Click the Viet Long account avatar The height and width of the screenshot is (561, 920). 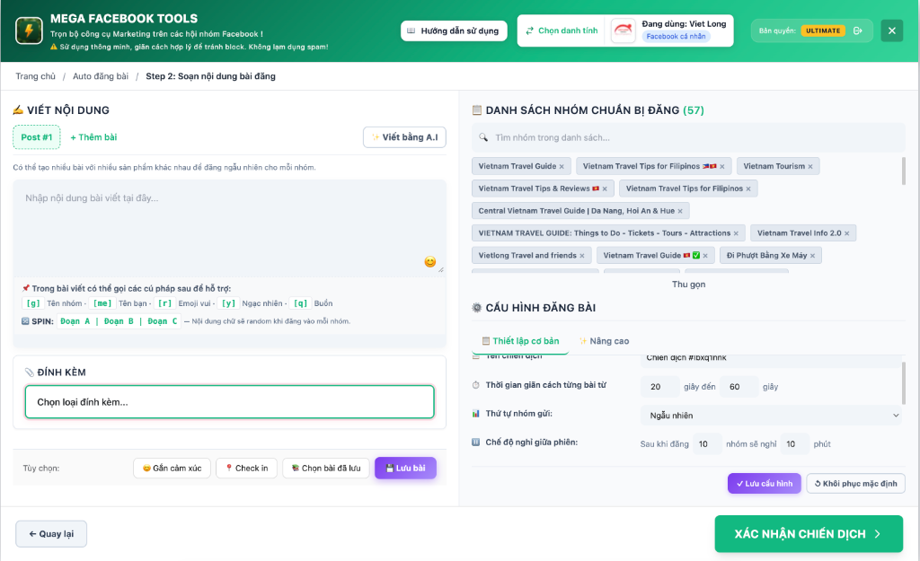tap(624, 31)
